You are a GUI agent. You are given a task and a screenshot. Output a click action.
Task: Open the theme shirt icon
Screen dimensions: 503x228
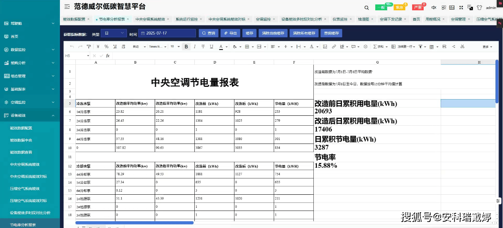[479, 8]
